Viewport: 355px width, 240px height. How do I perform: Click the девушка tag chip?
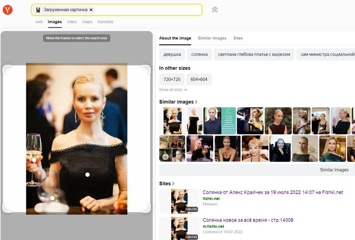pyautogui.click(x=172, y=54)
